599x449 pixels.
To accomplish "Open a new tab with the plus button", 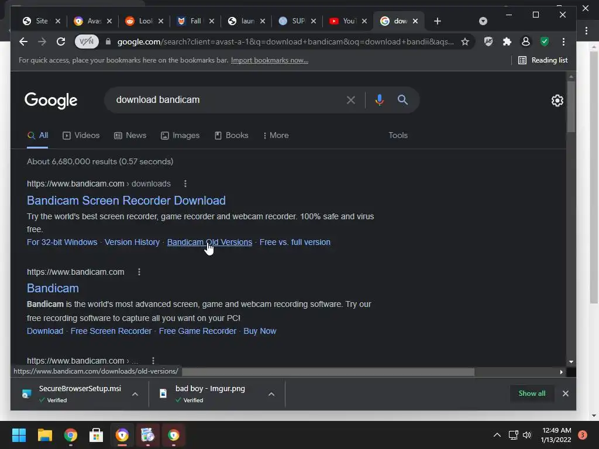I will [438, 21].
